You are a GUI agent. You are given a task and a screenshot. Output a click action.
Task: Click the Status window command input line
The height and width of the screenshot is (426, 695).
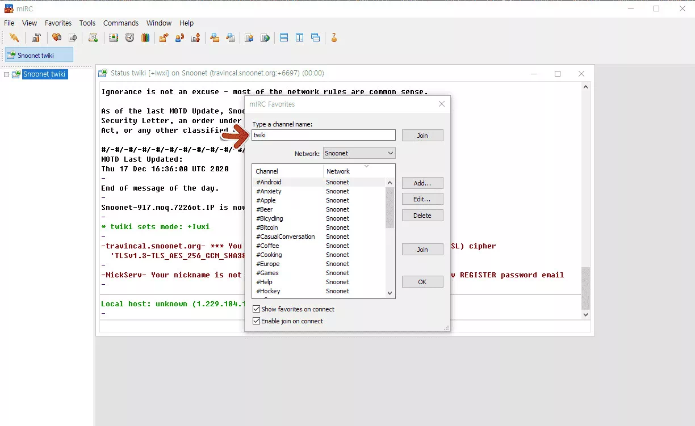point(345,326)
